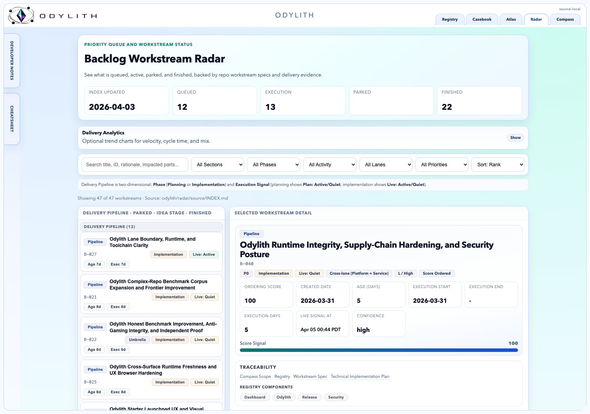Screen dimensions: 590x414
Task: Open the All Priorities dropdown
Action: point(442,165)
